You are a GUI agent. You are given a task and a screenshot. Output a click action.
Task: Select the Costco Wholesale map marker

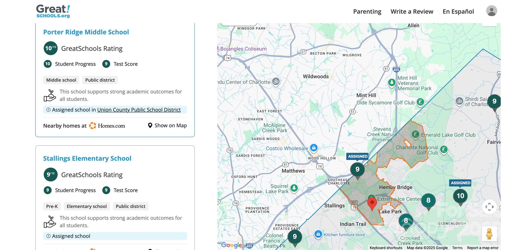(x=314, y=148)
